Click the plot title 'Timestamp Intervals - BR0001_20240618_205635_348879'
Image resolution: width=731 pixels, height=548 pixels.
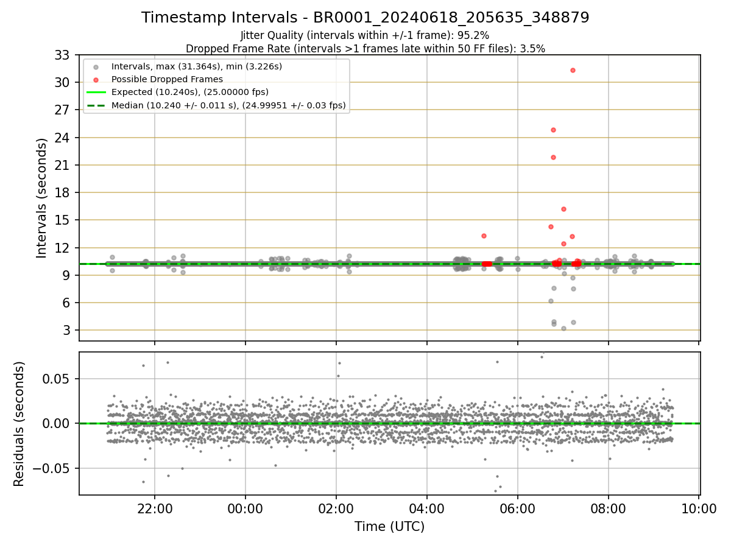coord(365,18)
